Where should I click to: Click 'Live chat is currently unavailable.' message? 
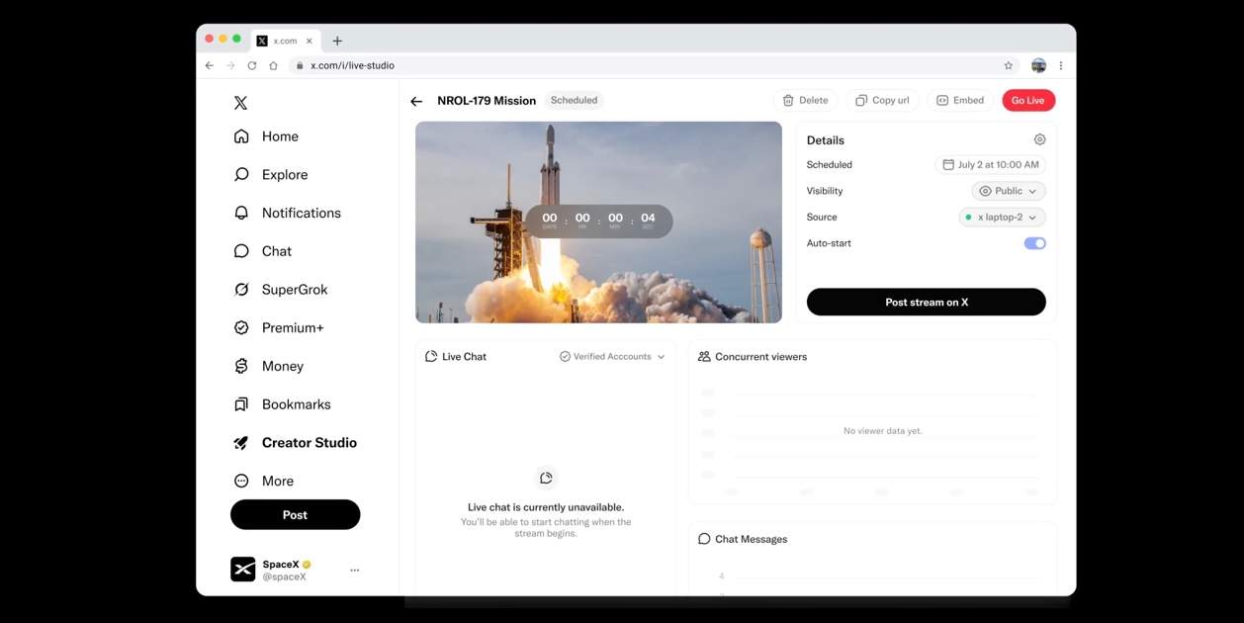pos(546,507)
